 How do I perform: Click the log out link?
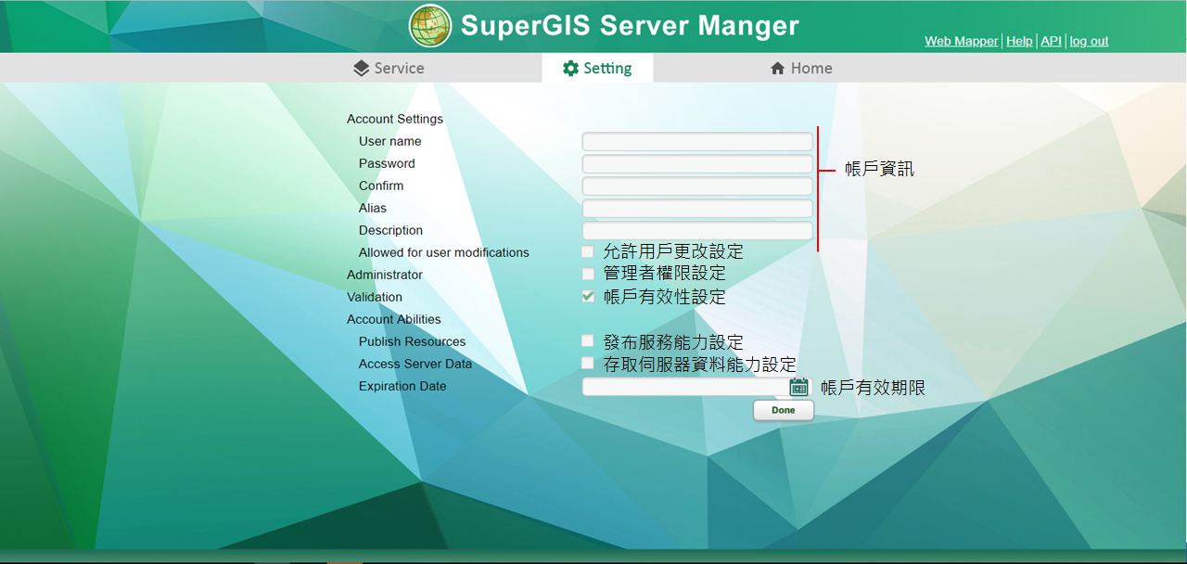click(x=1089, y=41)
